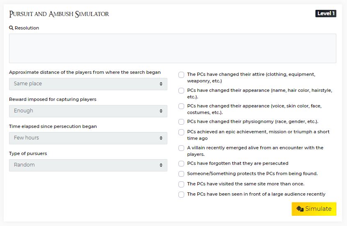Tick 'A villain recently emerged alive' checkbox
The image size is (347, 226).
[181, 148]
